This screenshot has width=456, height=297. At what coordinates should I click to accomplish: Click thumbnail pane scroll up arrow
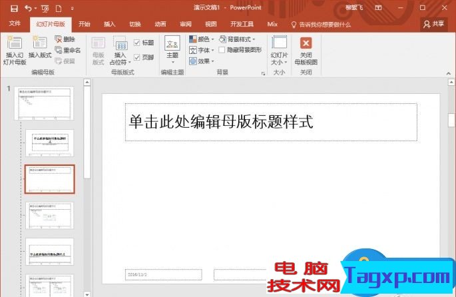tap(87, 83)
